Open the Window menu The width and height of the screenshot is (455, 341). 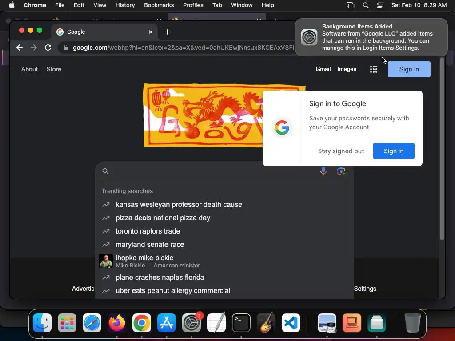[x=242, y=5]
